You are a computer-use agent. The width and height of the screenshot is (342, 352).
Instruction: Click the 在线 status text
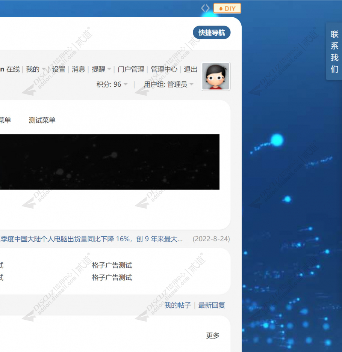(x=13, y=69)
